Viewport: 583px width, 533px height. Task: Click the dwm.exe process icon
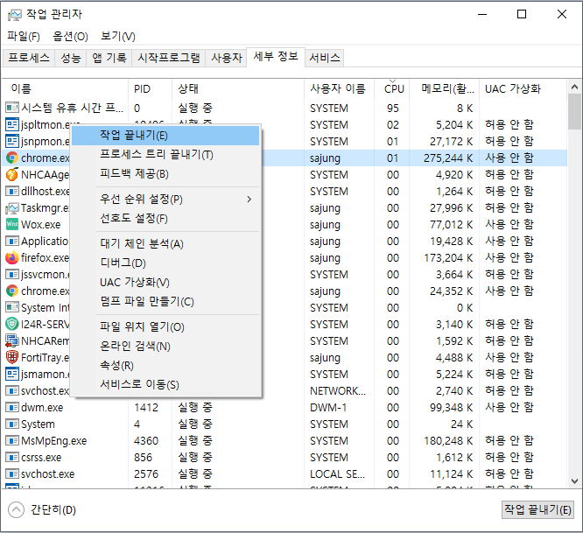pos(12,407)
